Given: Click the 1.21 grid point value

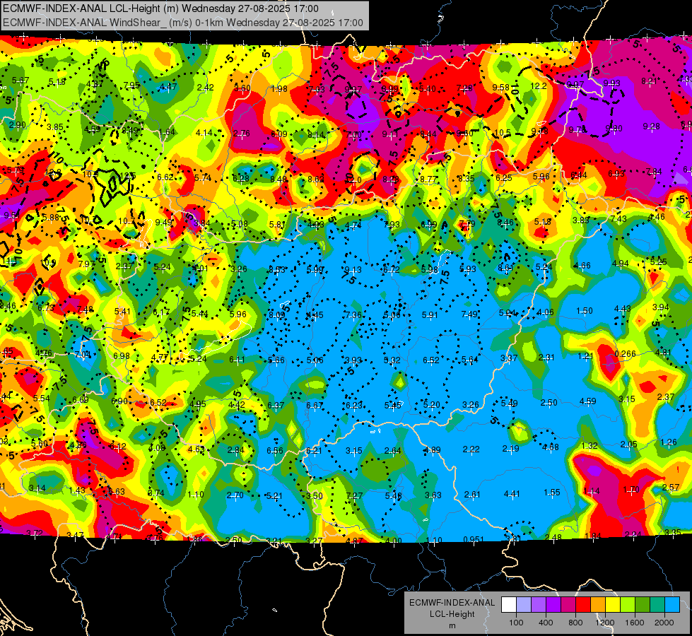Looking at the screenshot, I should pyautogui.click(x=587, y=355).
